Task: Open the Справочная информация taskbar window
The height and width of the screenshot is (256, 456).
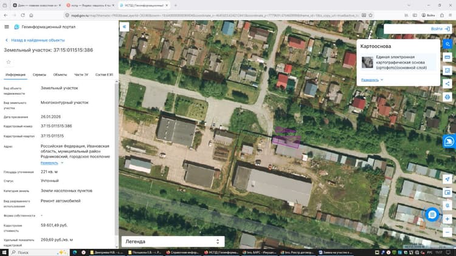Action: click(x=182, y=252)
